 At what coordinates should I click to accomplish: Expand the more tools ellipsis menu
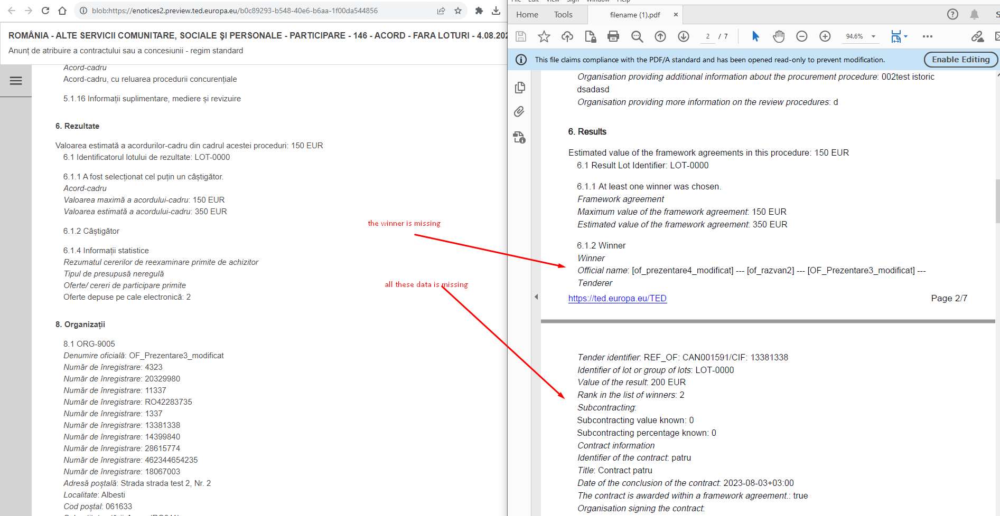(x=928, y=36)
